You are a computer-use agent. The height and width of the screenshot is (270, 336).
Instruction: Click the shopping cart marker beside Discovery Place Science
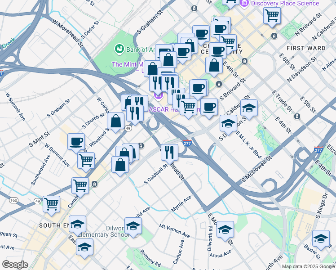[272, 16]
